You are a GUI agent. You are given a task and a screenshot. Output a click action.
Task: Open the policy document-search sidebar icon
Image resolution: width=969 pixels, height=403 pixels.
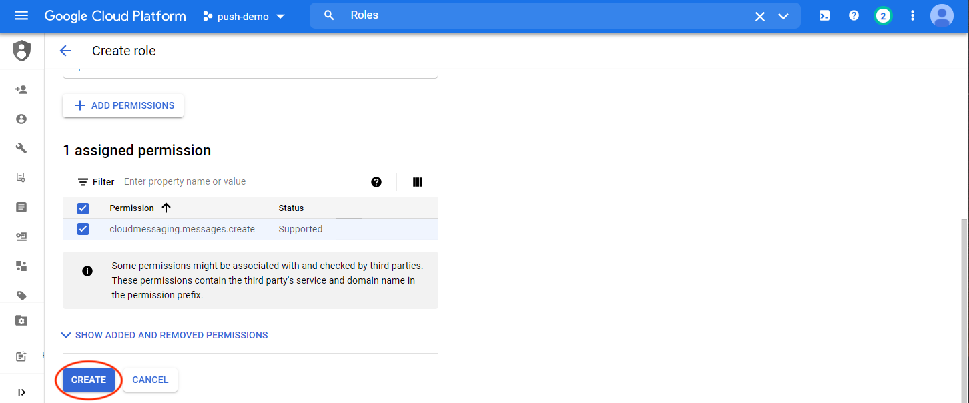tap(21, 177)
